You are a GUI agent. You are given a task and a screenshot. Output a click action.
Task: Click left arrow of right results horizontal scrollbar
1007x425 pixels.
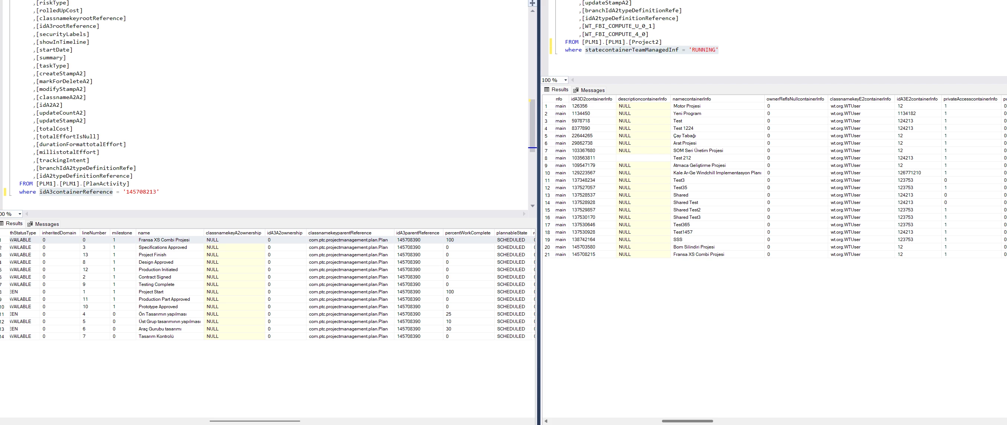click(x=546, y=421)
